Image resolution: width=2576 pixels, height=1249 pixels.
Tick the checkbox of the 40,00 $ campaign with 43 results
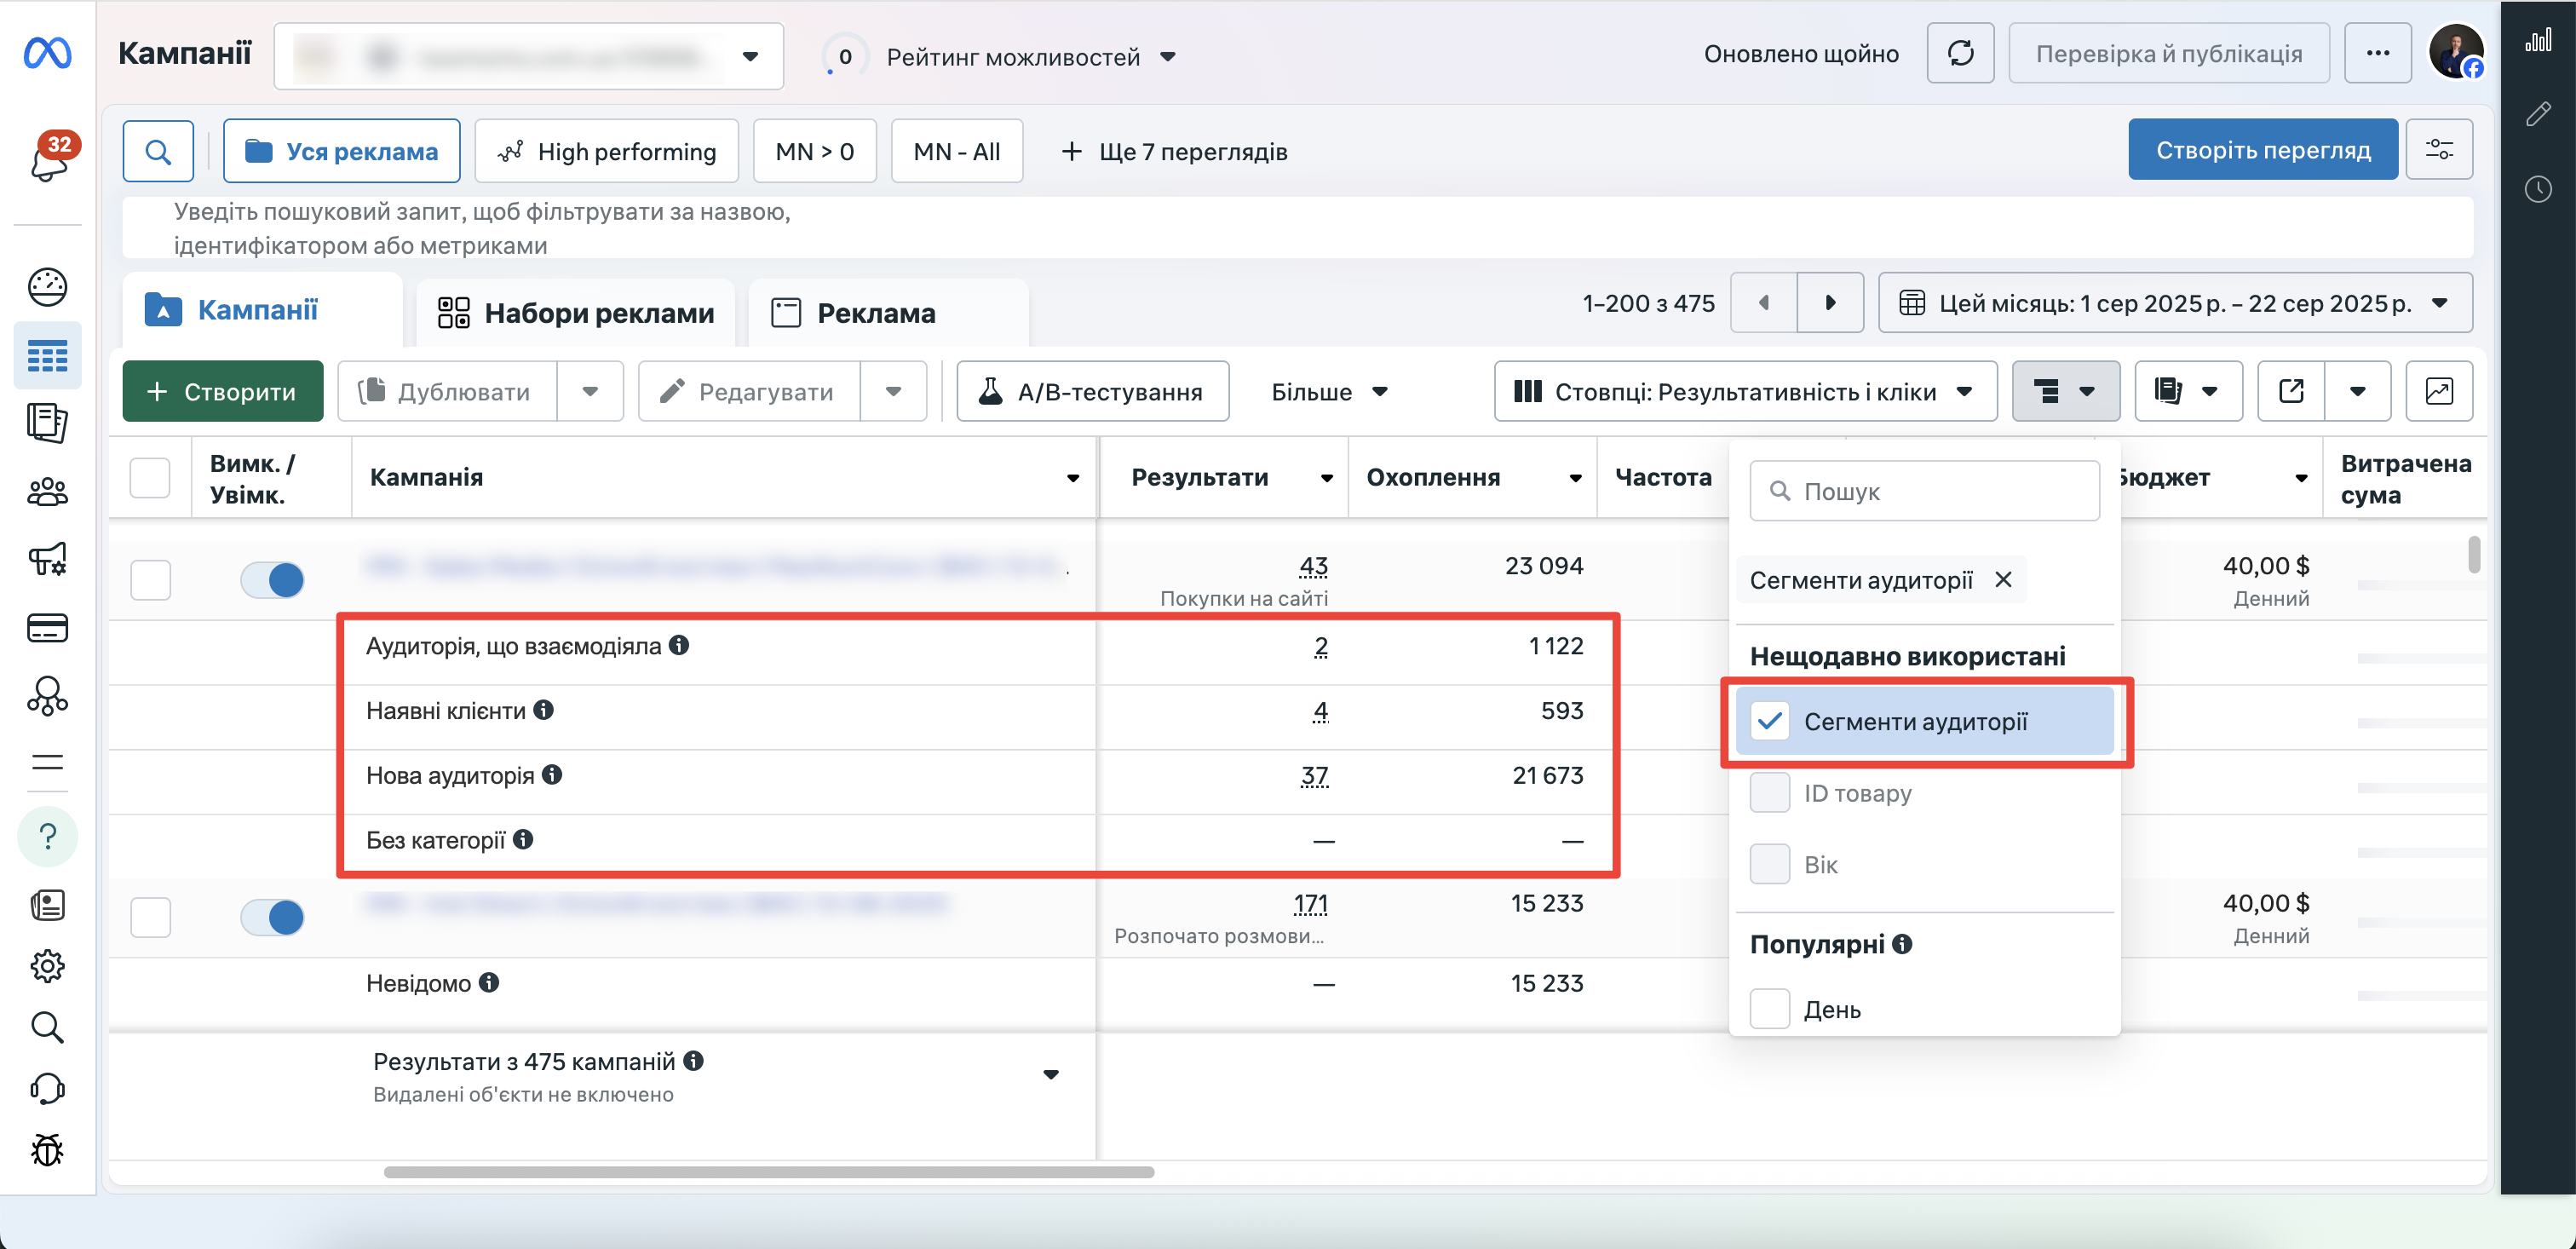coord(150,580)
